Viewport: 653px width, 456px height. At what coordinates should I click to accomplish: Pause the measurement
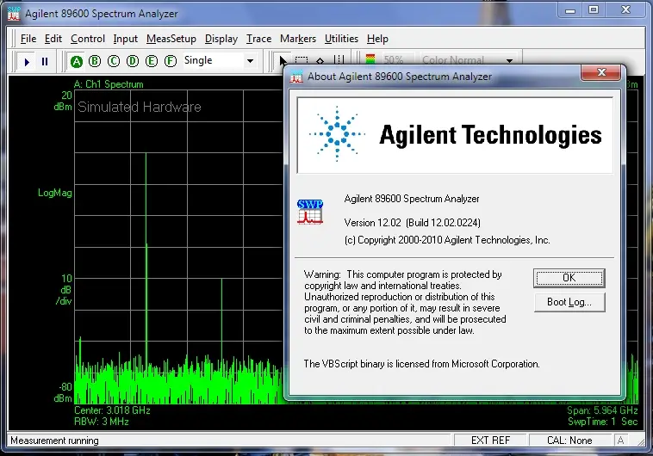(x=45, y=62)
